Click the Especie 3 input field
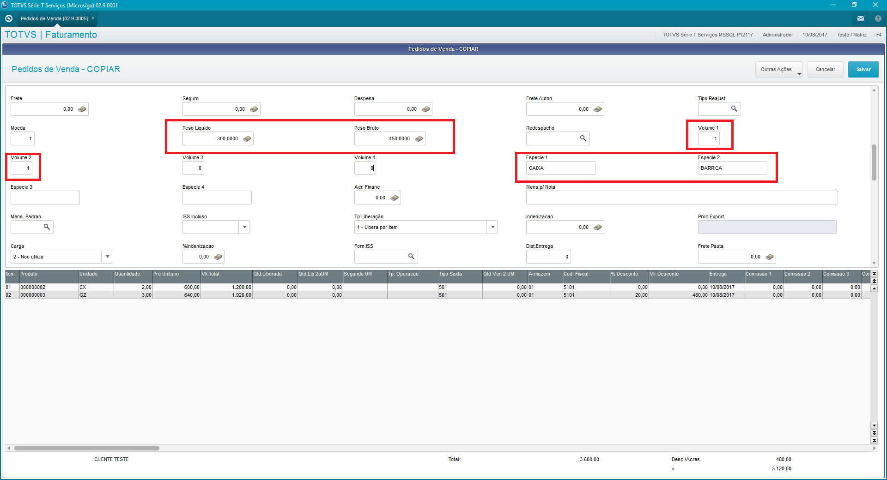887x480 pixels. (x=45, y=198)
